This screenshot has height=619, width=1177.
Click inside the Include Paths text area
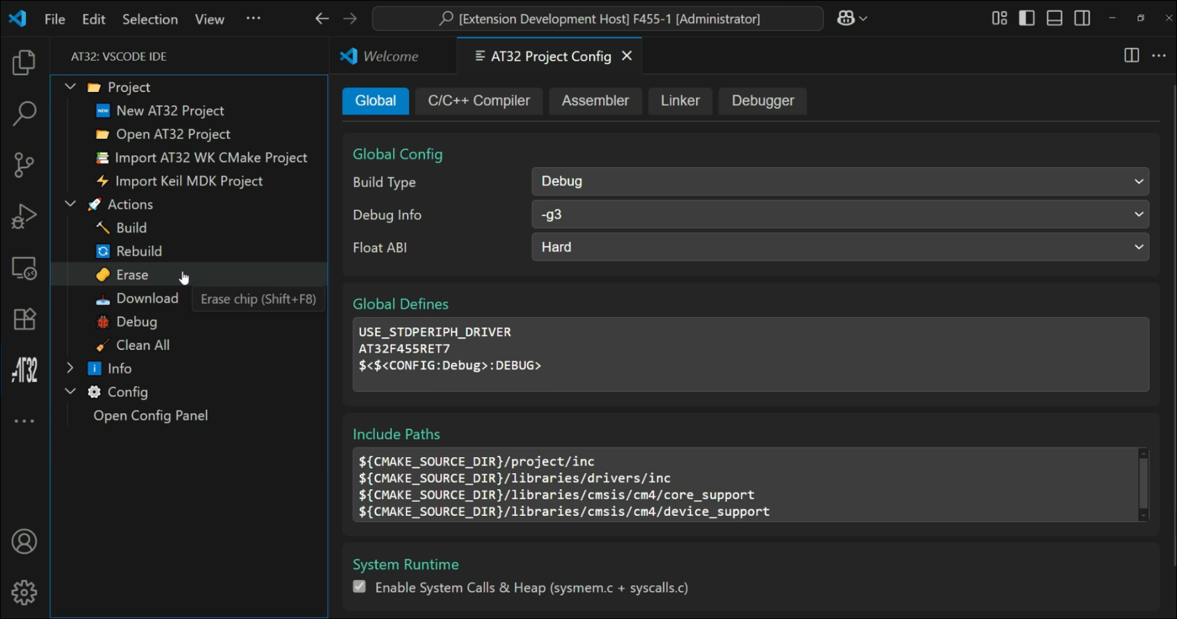pyautogui.click(x=745, y=485)
